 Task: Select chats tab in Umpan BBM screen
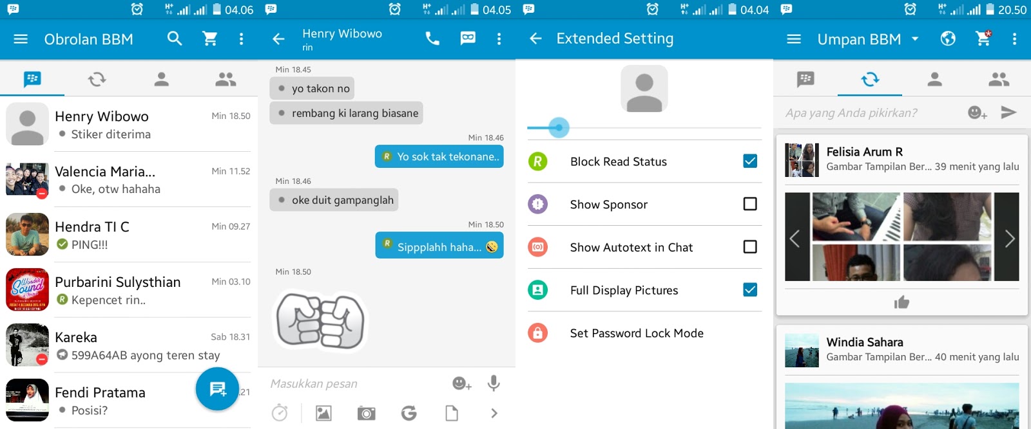pyautogui.click(x=805, y=79)
